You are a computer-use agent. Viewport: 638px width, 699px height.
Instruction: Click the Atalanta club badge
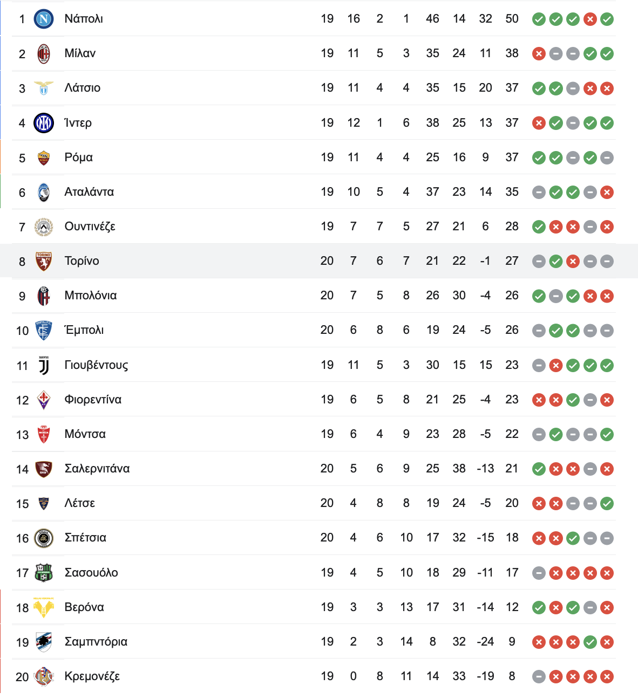[x=44, y=192]
